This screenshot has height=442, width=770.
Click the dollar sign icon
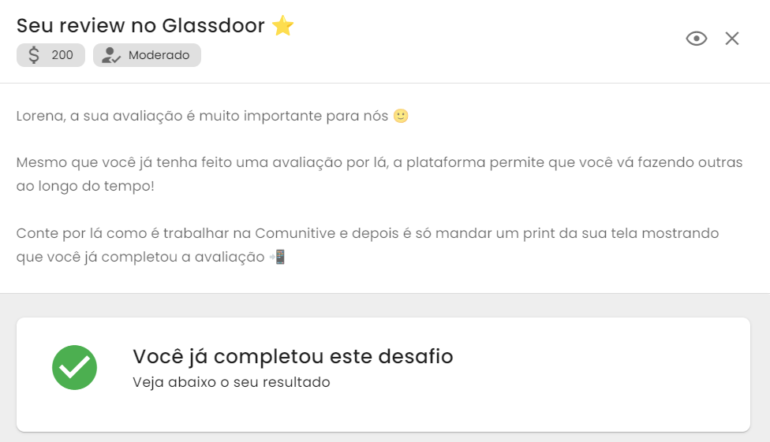(34, 55)
